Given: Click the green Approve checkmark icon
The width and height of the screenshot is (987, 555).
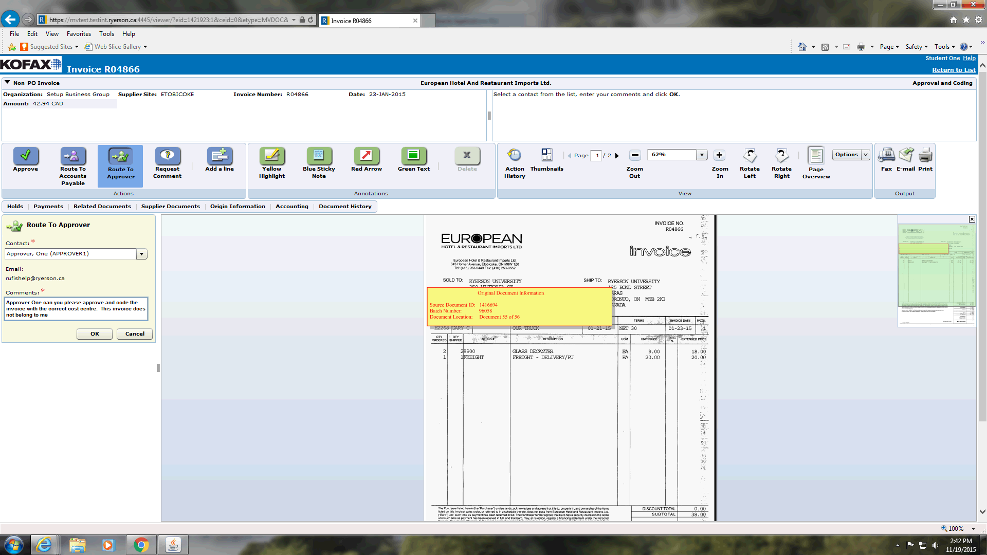Looking at the screenshot, I should [x=26, y=156].
